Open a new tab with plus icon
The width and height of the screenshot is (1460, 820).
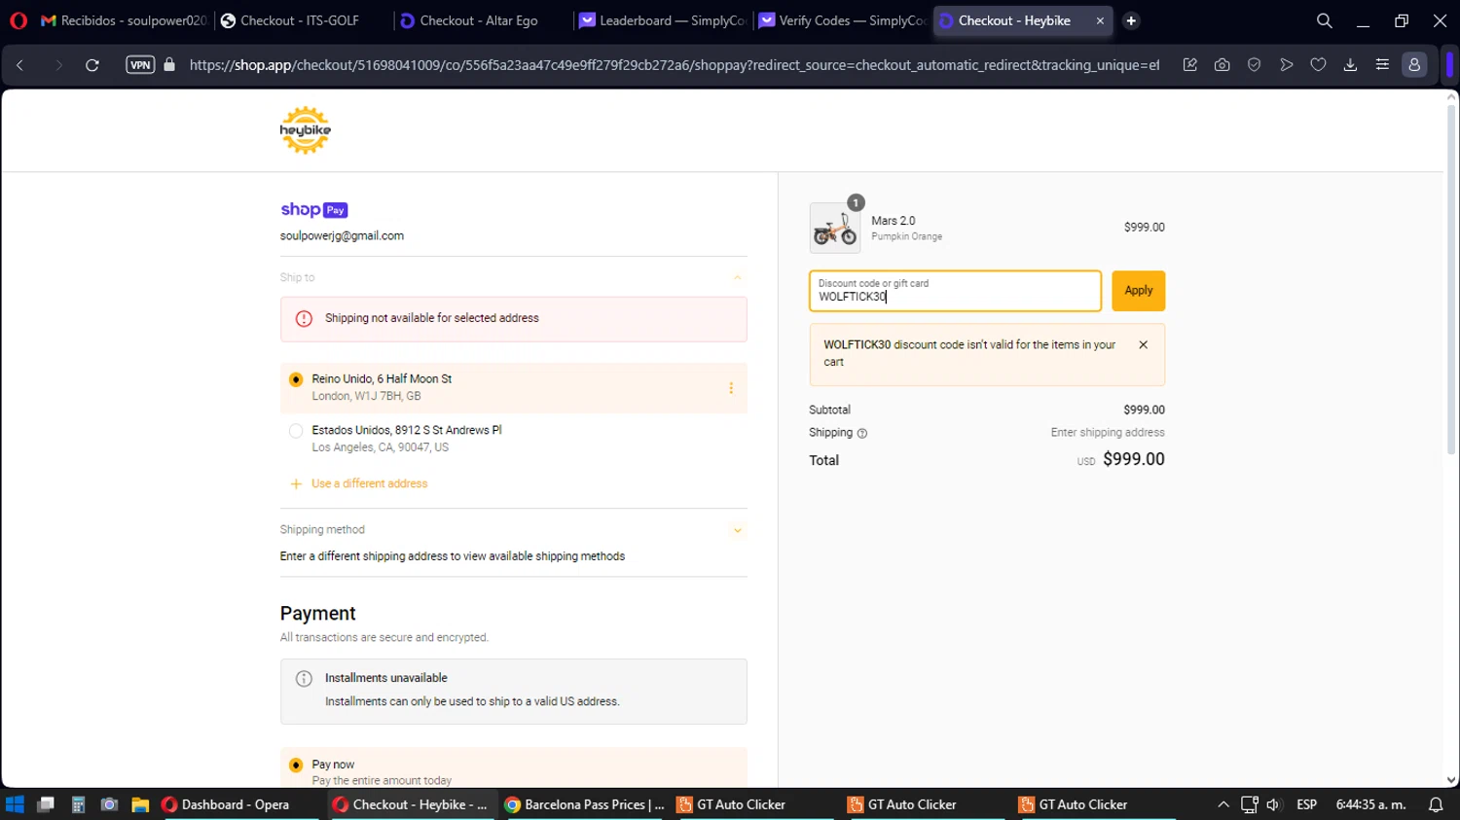1131,20
